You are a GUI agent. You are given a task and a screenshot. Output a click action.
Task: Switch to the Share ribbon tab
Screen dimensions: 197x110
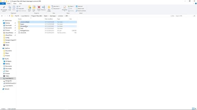coord(15,3)
